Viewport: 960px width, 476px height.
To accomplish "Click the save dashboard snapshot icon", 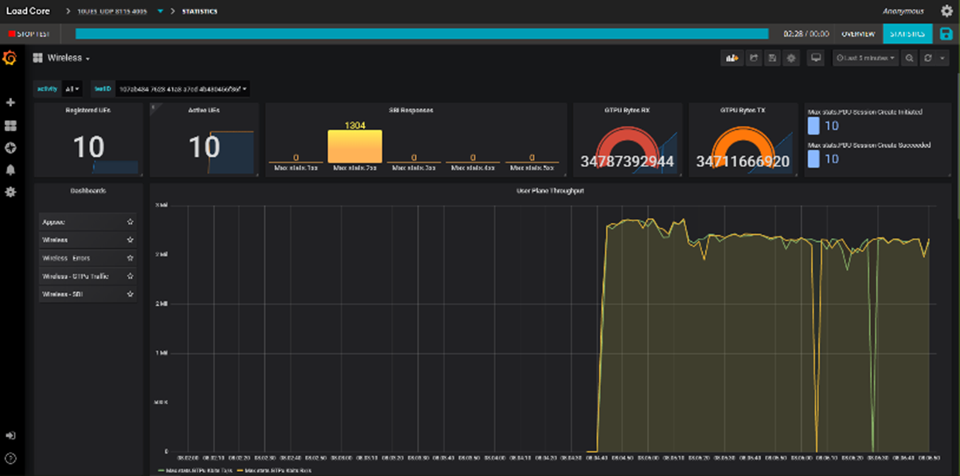I will click(x=771, y=58).
